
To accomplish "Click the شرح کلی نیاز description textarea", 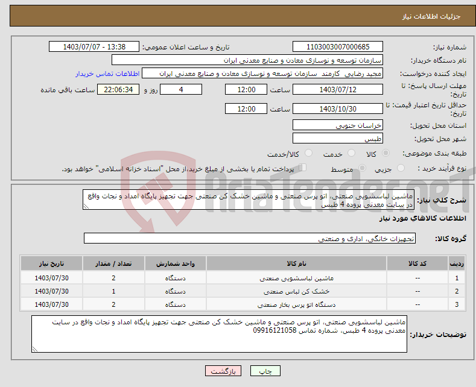I will tap(249, 200).
